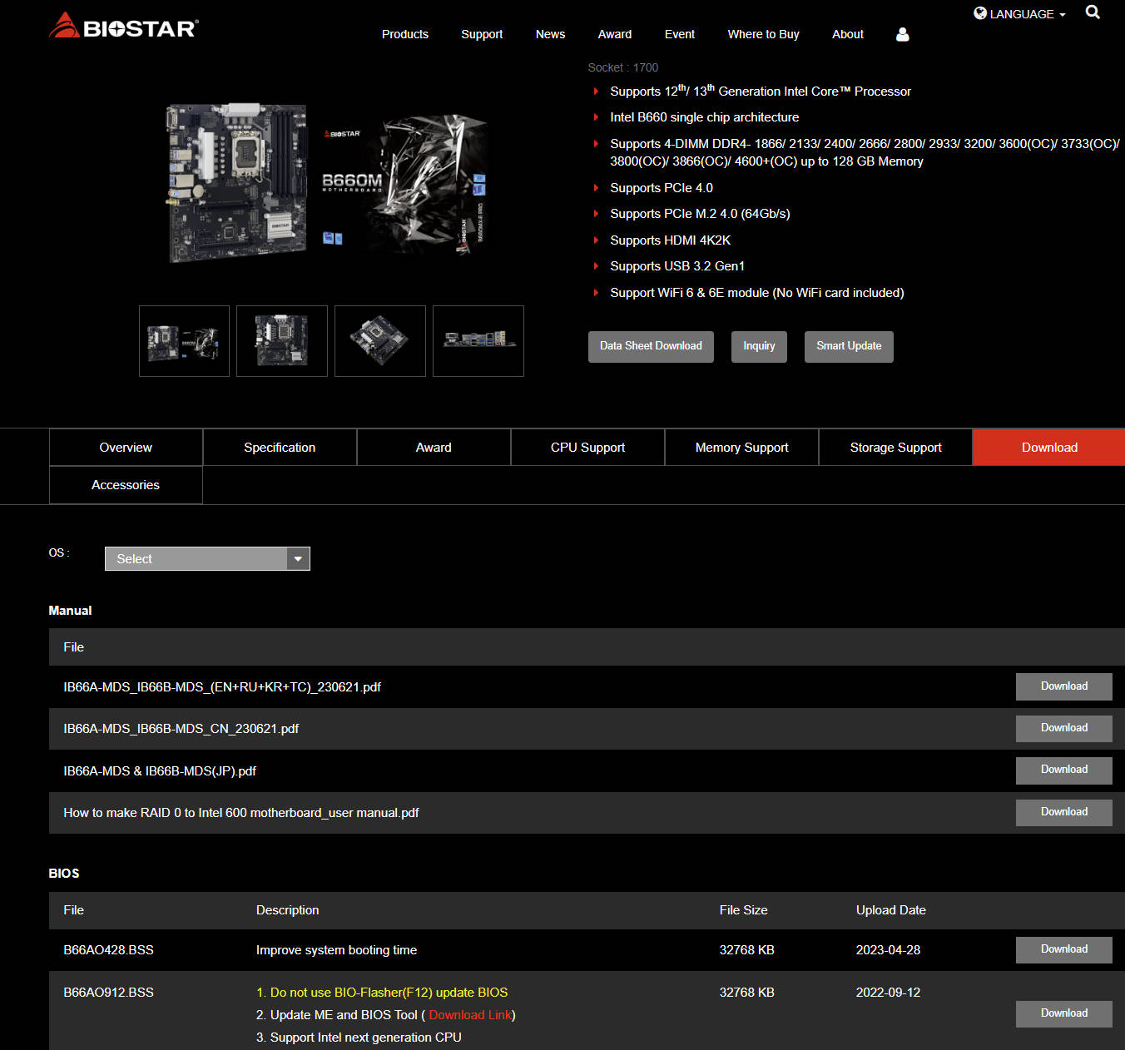Open the Event menu item

pyautogui.click(x=680, y=34)
